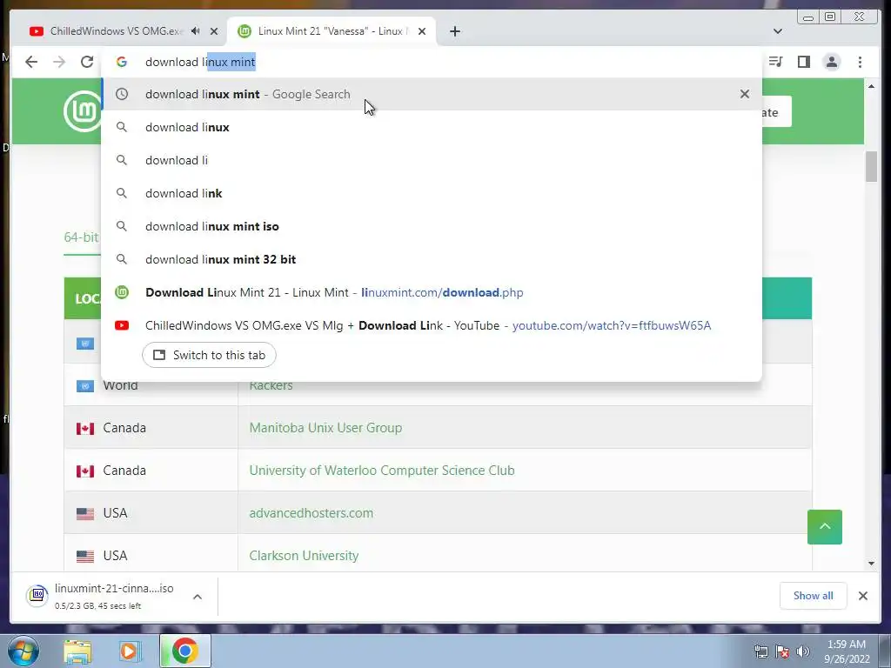
Task: Reload the page with the refresh icon
Action: click(x=87, y=62)
